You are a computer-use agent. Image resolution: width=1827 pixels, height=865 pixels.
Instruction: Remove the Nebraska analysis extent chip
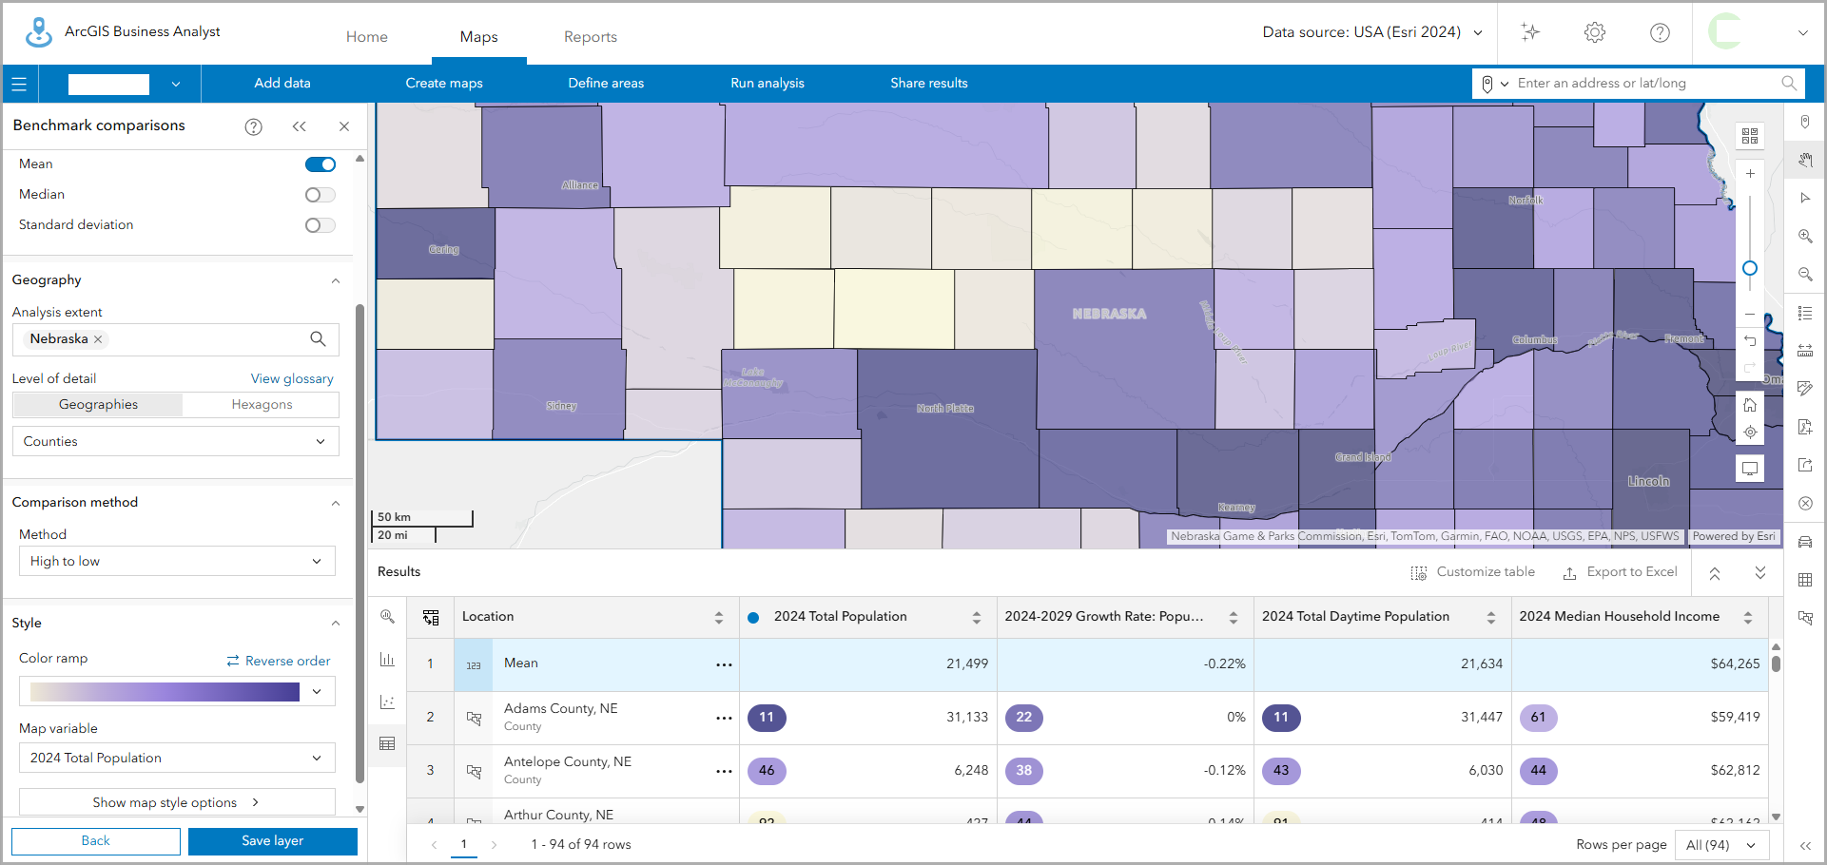98,339
